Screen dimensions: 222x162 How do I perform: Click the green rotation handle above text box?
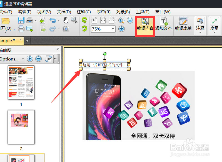(105, 54)
